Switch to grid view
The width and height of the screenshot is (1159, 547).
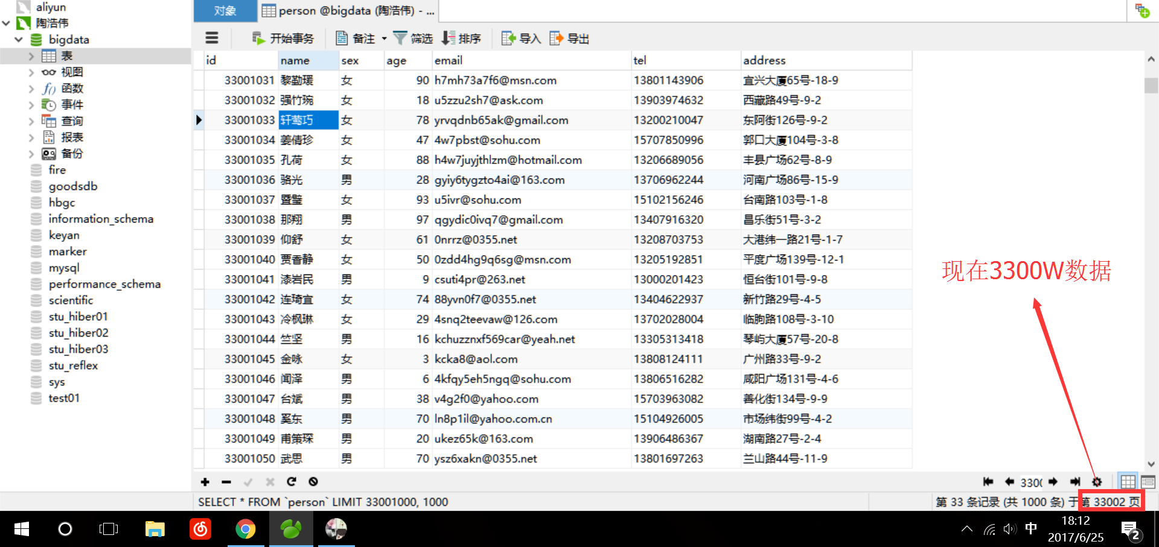click(x=1128, y=481)
